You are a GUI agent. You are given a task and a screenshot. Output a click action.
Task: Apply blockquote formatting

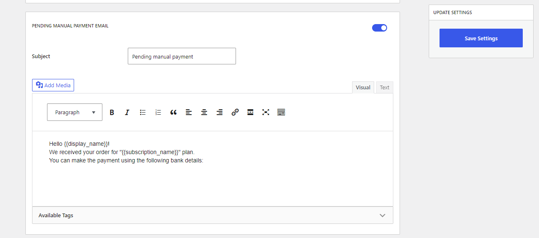pyautogui.click(x=174, y=112)
